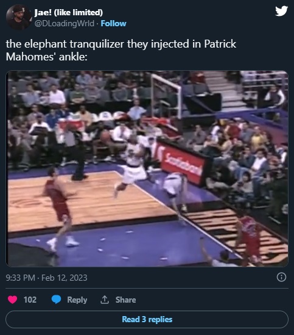
Task: Open the 9:33 PM Feb 12, 2023 timestamp
Action: [x=46, y=278]
